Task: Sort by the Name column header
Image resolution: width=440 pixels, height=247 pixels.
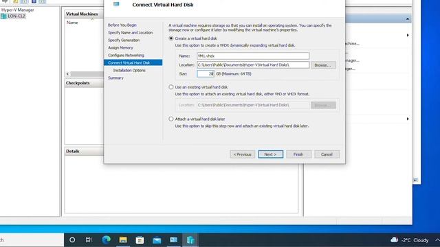Action: 72,23
